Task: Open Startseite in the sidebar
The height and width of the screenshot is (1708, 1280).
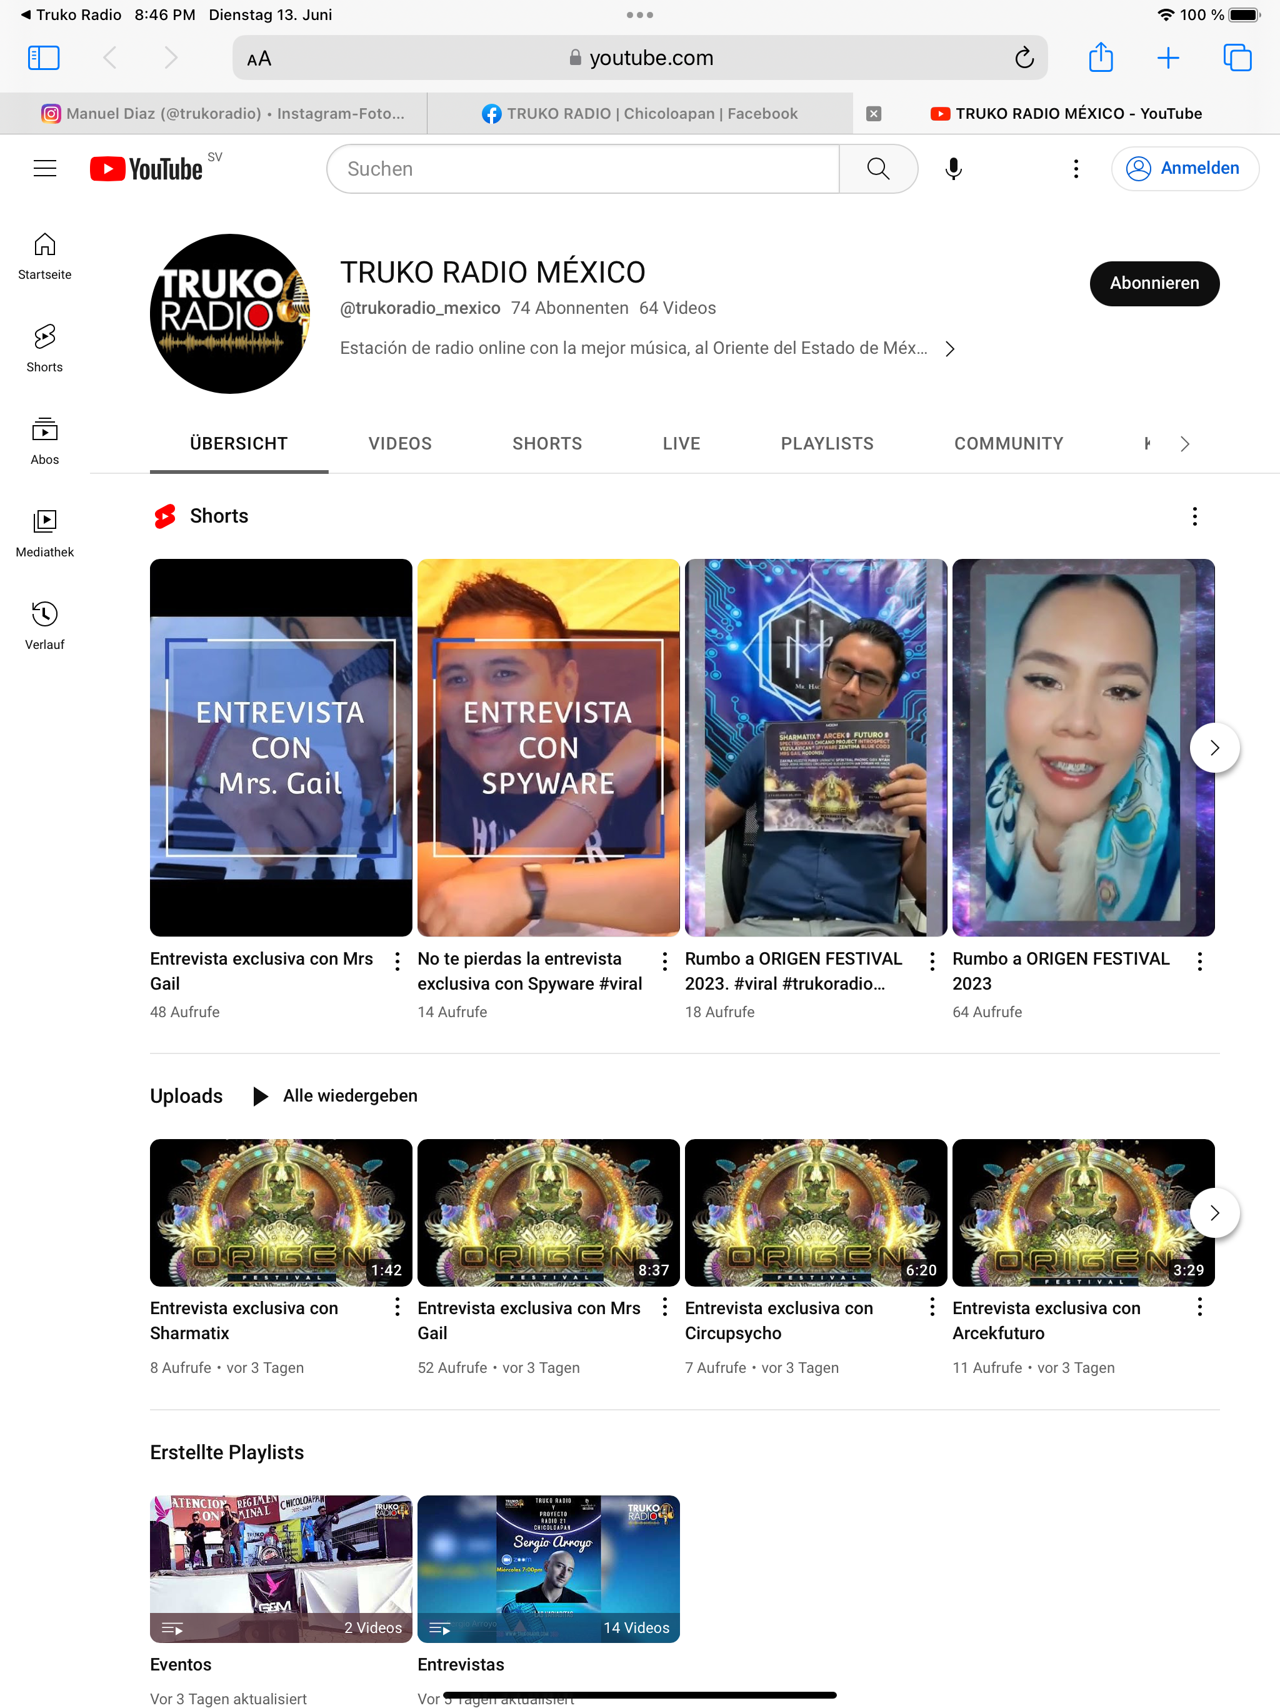Action: (45, 256)
